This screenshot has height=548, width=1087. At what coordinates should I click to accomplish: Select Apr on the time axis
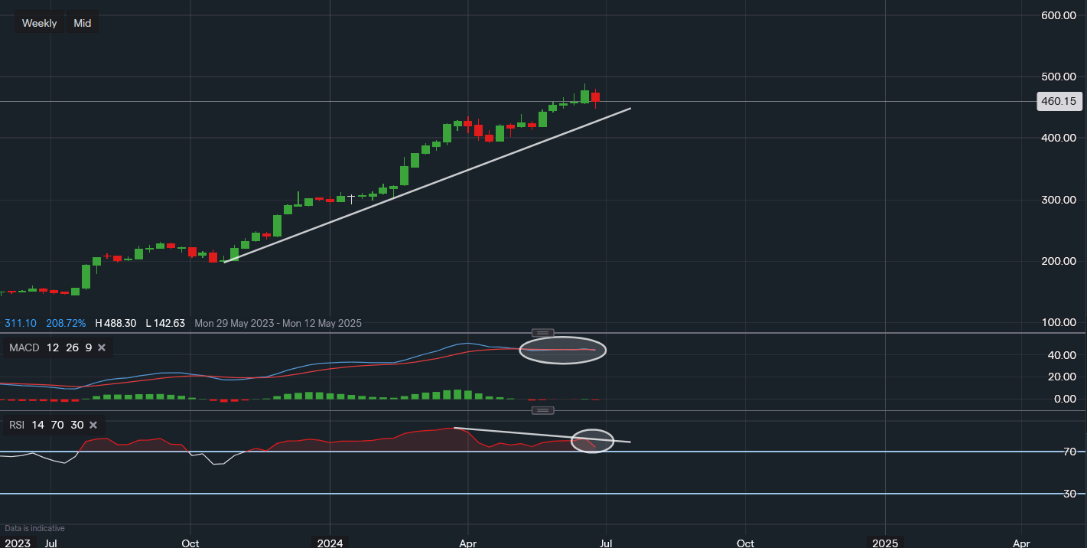click(x=467, y=543)
